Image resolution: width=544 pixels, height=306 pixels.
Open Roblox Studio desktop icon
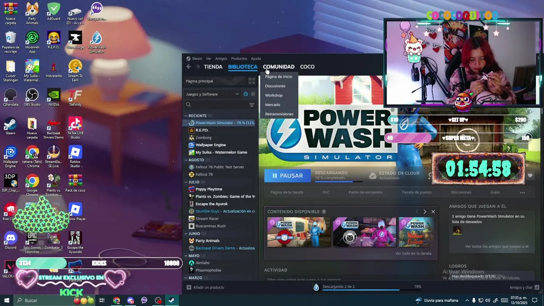75,157
